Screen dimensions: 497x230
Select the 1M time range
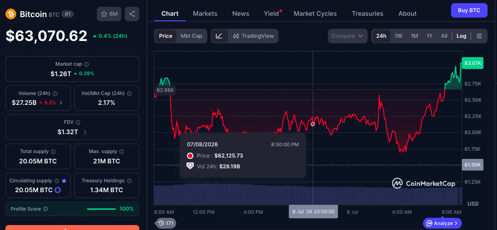(414, 36)
